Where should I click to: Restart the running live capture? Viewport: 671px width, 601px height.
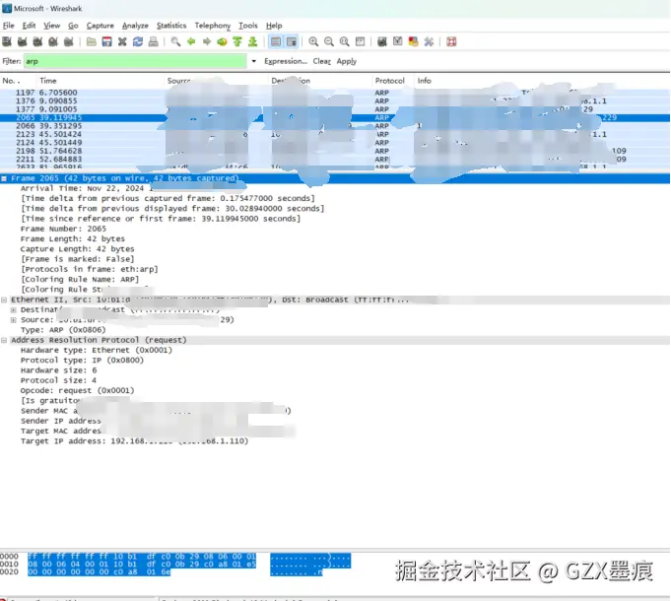pos(68,41)
